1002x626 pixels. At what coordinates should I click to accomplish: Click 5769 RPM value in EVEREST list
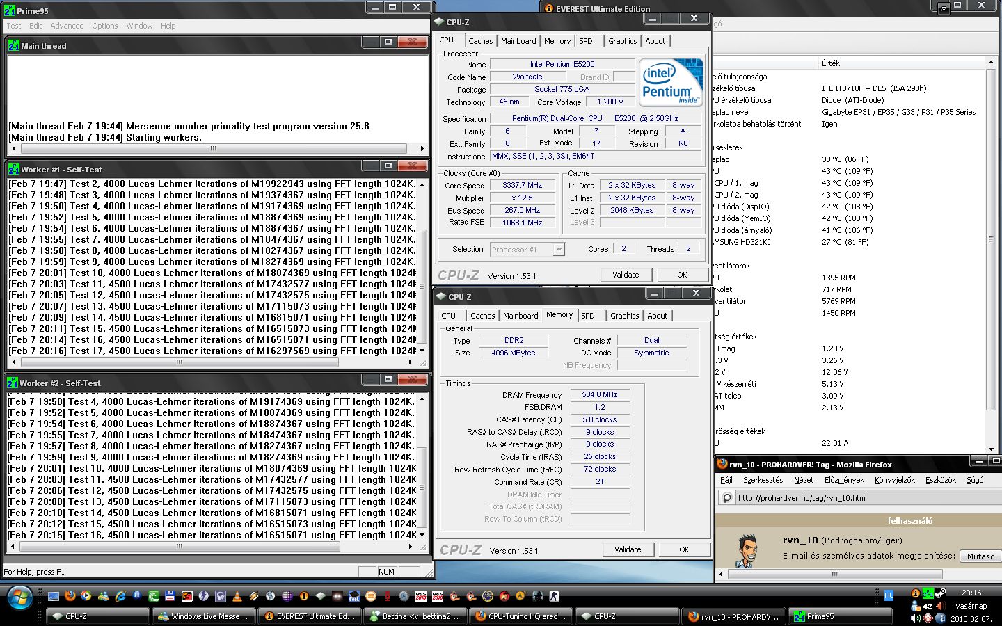tap(838, 301)
